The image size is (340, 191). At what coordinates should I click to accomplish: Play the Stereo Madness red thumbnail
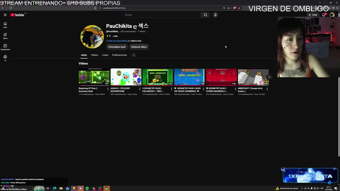(222, 77)
